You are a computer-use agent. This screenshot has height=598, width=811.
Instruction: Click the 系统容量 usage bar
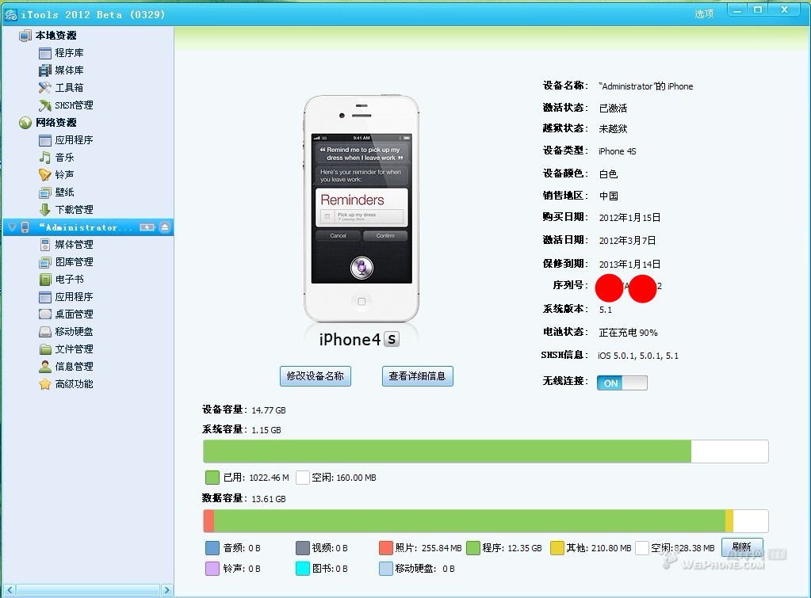pos(486,451)
